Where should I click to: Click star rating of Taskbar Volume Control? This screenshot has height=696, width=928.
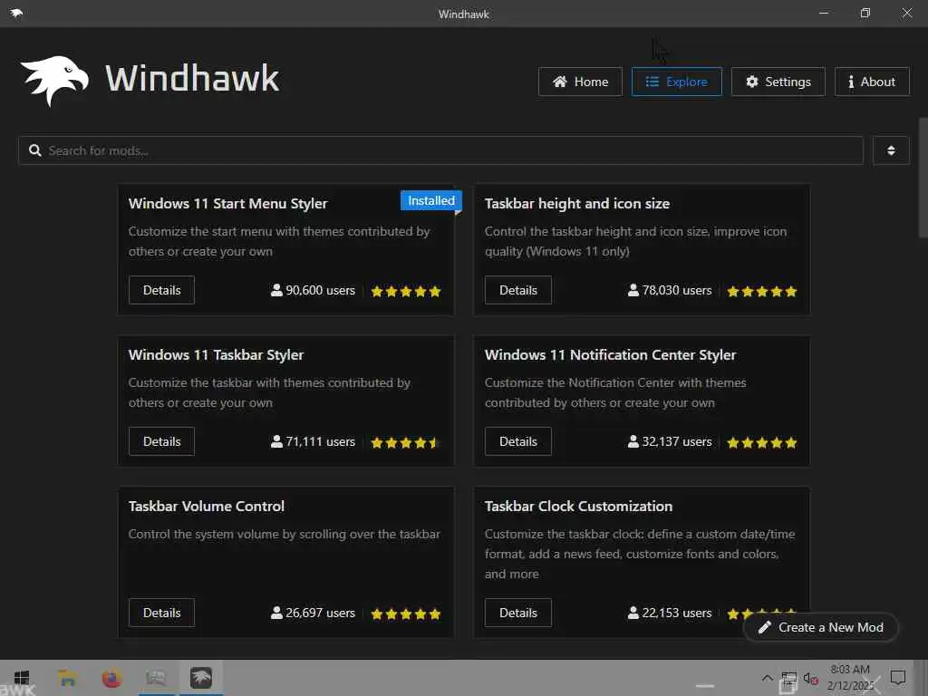coord(406,614)
